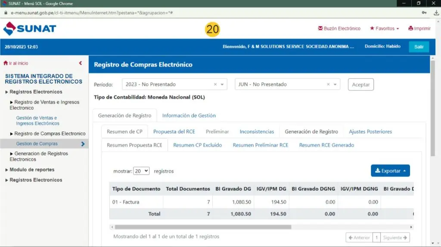Open the Favoritos star menu

pos(384,29)
